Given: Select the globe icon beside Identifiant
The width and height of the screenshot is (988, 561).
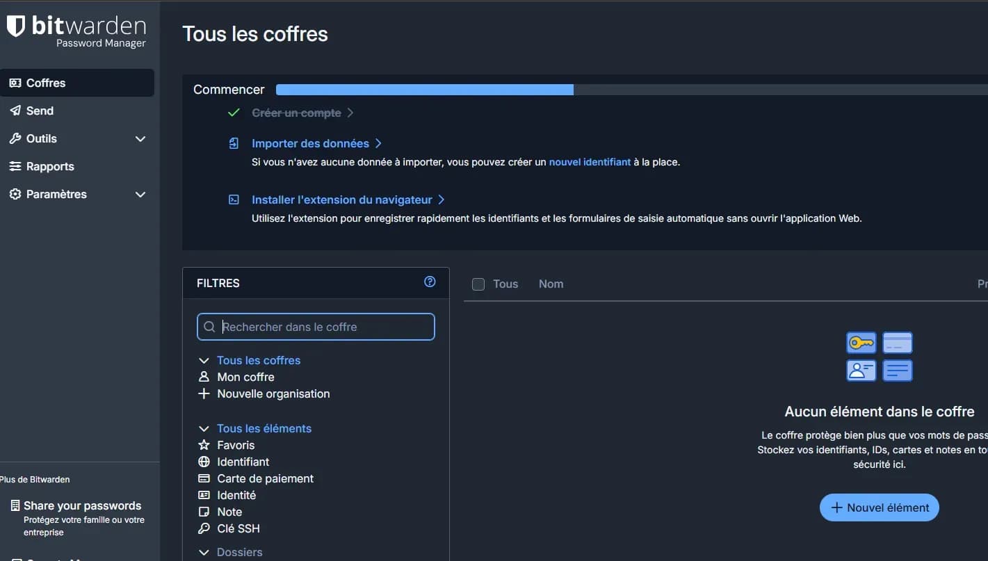Looking at the screenshot, I should point(203,462).
